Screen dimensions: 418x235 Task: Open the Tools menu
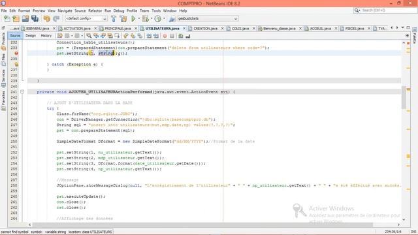tap(156, 10)
